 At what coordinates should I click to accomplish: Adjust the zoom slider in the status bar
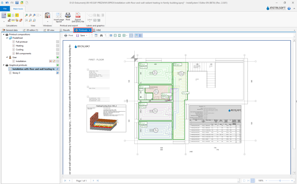(x=280, y=181)
